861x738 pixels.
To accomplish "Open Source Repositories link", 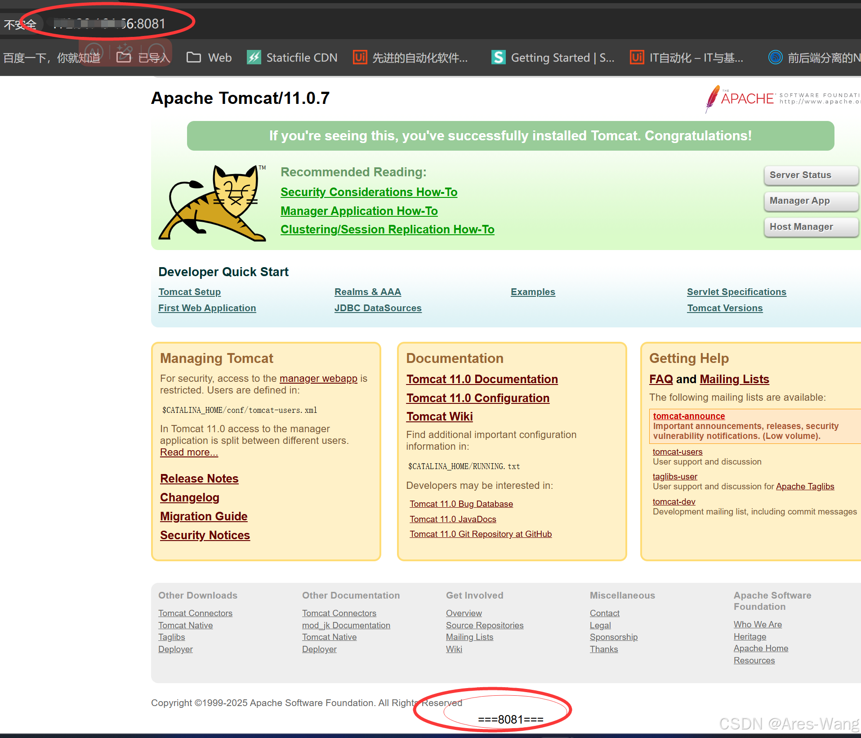I will 485,626.
